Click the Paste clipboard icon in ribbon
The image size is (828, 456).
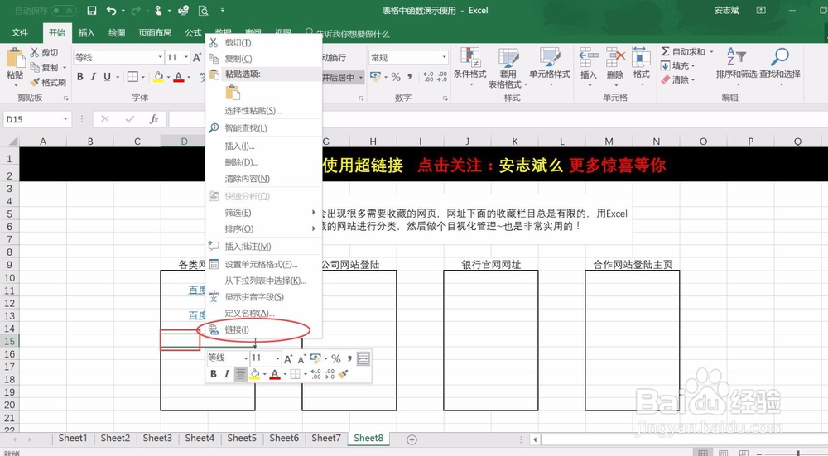15,58
